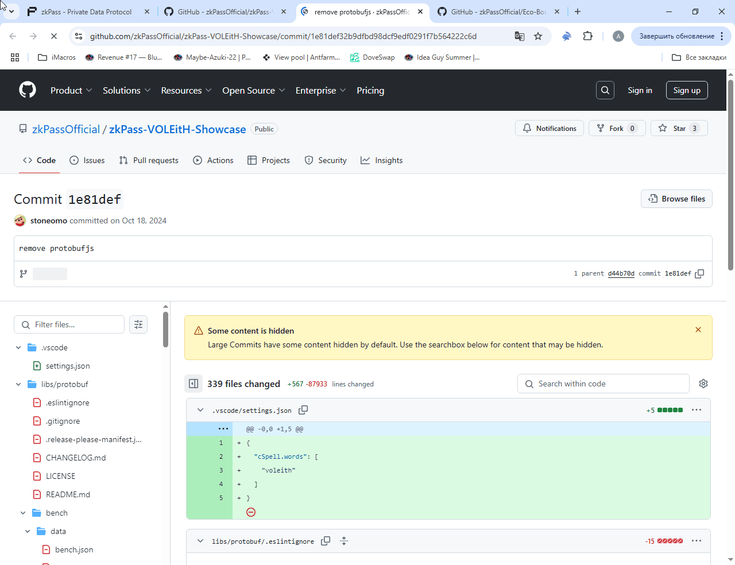Open the Security tab
The width and height of the screenshot is (735, 565).
point(326,160)
